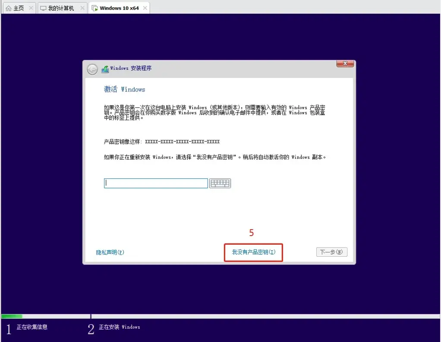Viewport: 441px width, 342px height.
Task: Click the setup progress bar
Action: pyautogui.click(x=220, y=316)
